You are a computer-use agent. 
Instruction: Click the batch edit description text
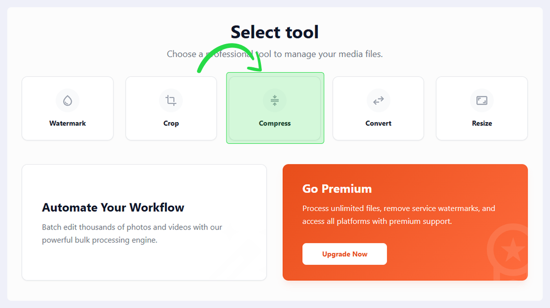point(132,233)
